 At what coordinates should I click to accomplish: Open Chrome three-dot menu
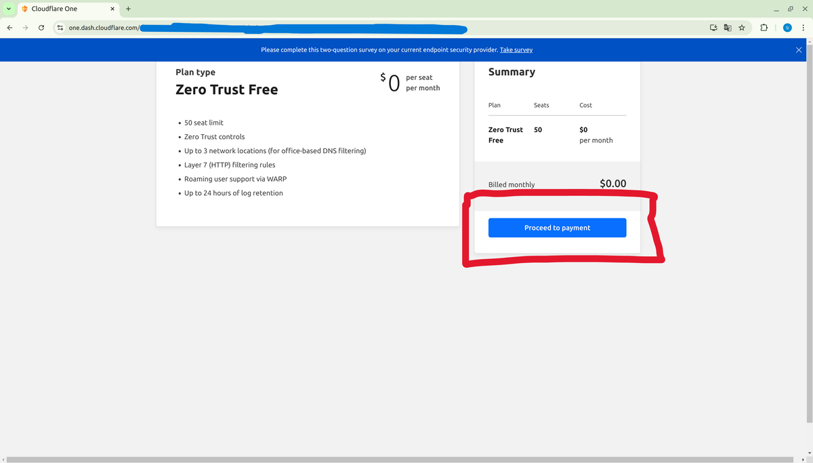(x=804, y=28)
